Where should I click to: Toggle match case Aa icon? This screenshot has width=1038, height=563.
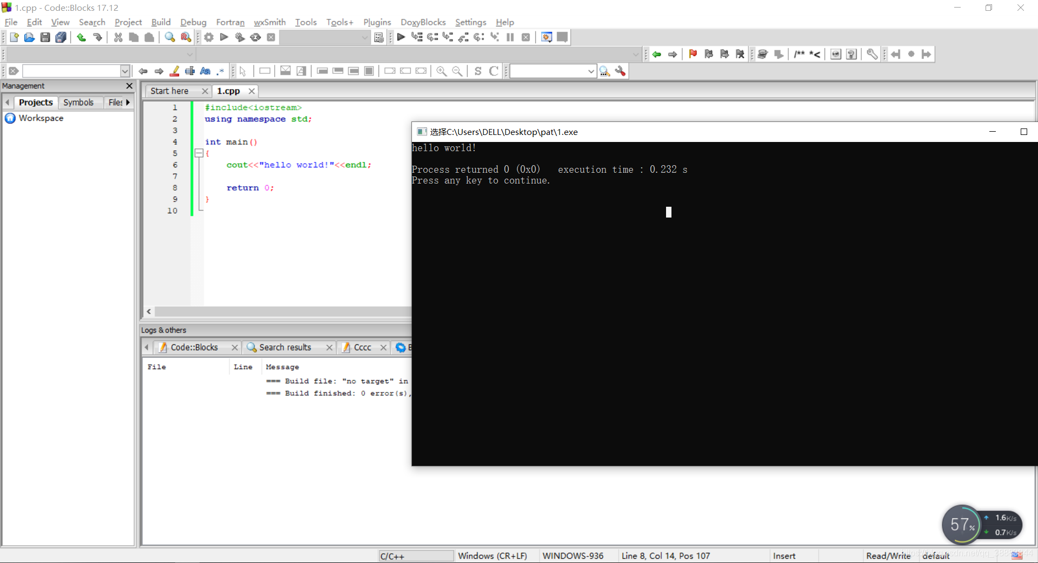205,71
